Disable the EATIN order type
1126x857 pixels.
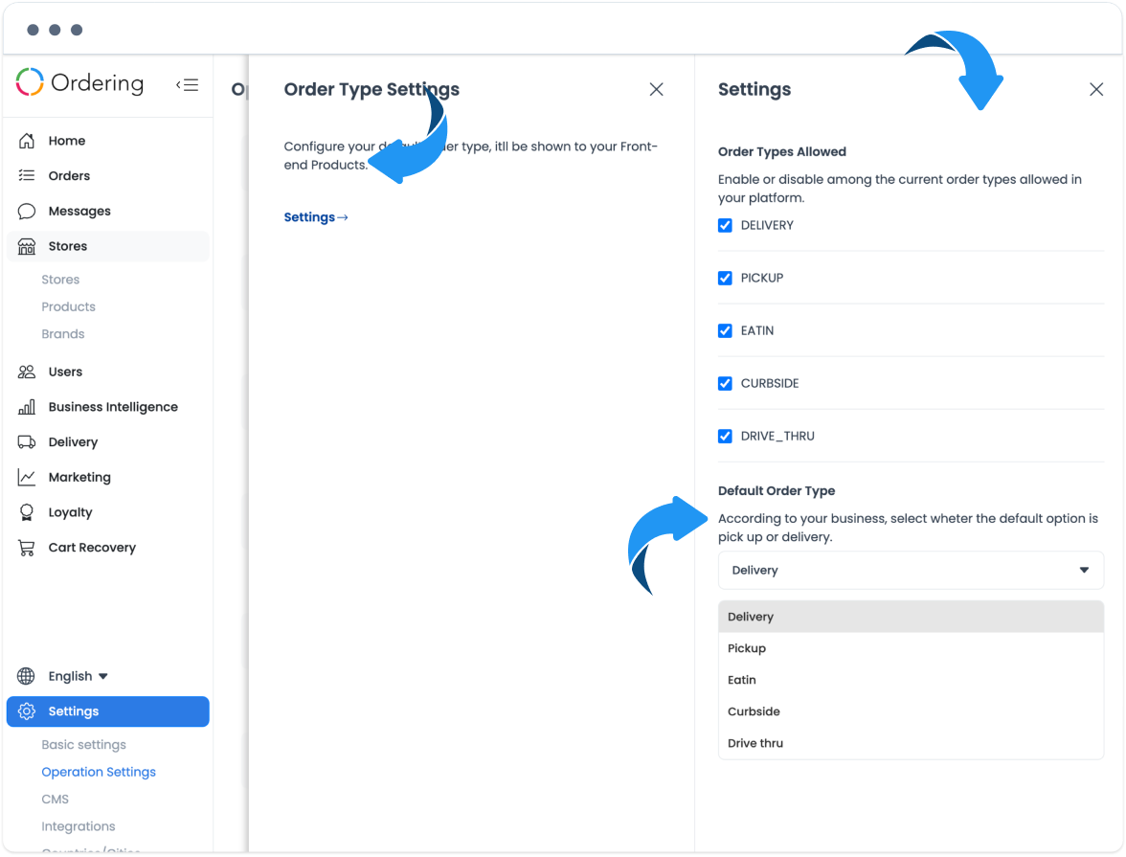pyautogui.click(x=726, y=330)
